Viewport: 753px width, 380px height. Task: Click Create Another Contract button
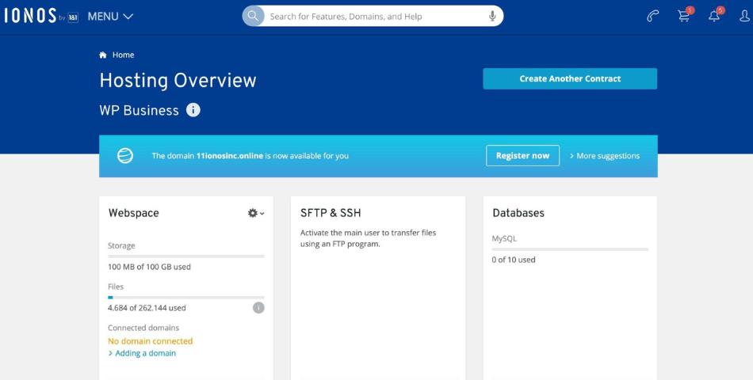(570, 78)
